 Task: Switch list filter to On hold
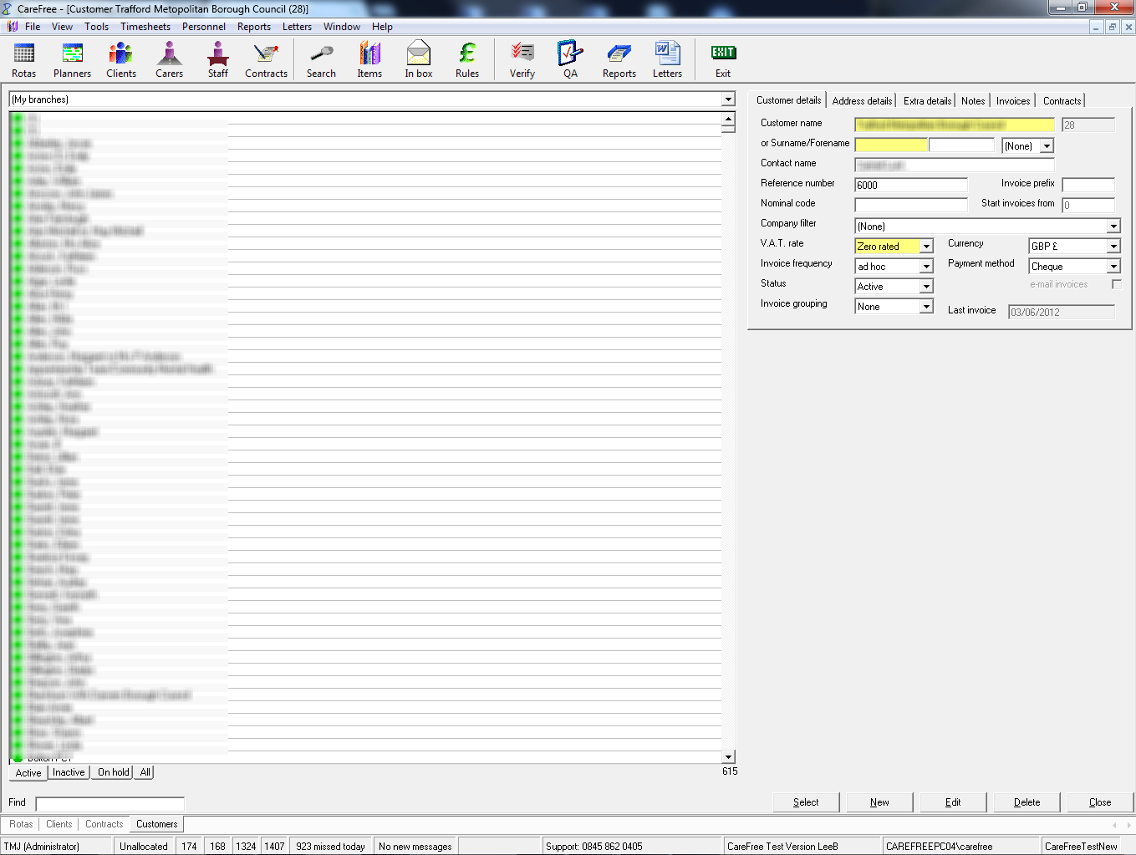[x=113, y=772]
